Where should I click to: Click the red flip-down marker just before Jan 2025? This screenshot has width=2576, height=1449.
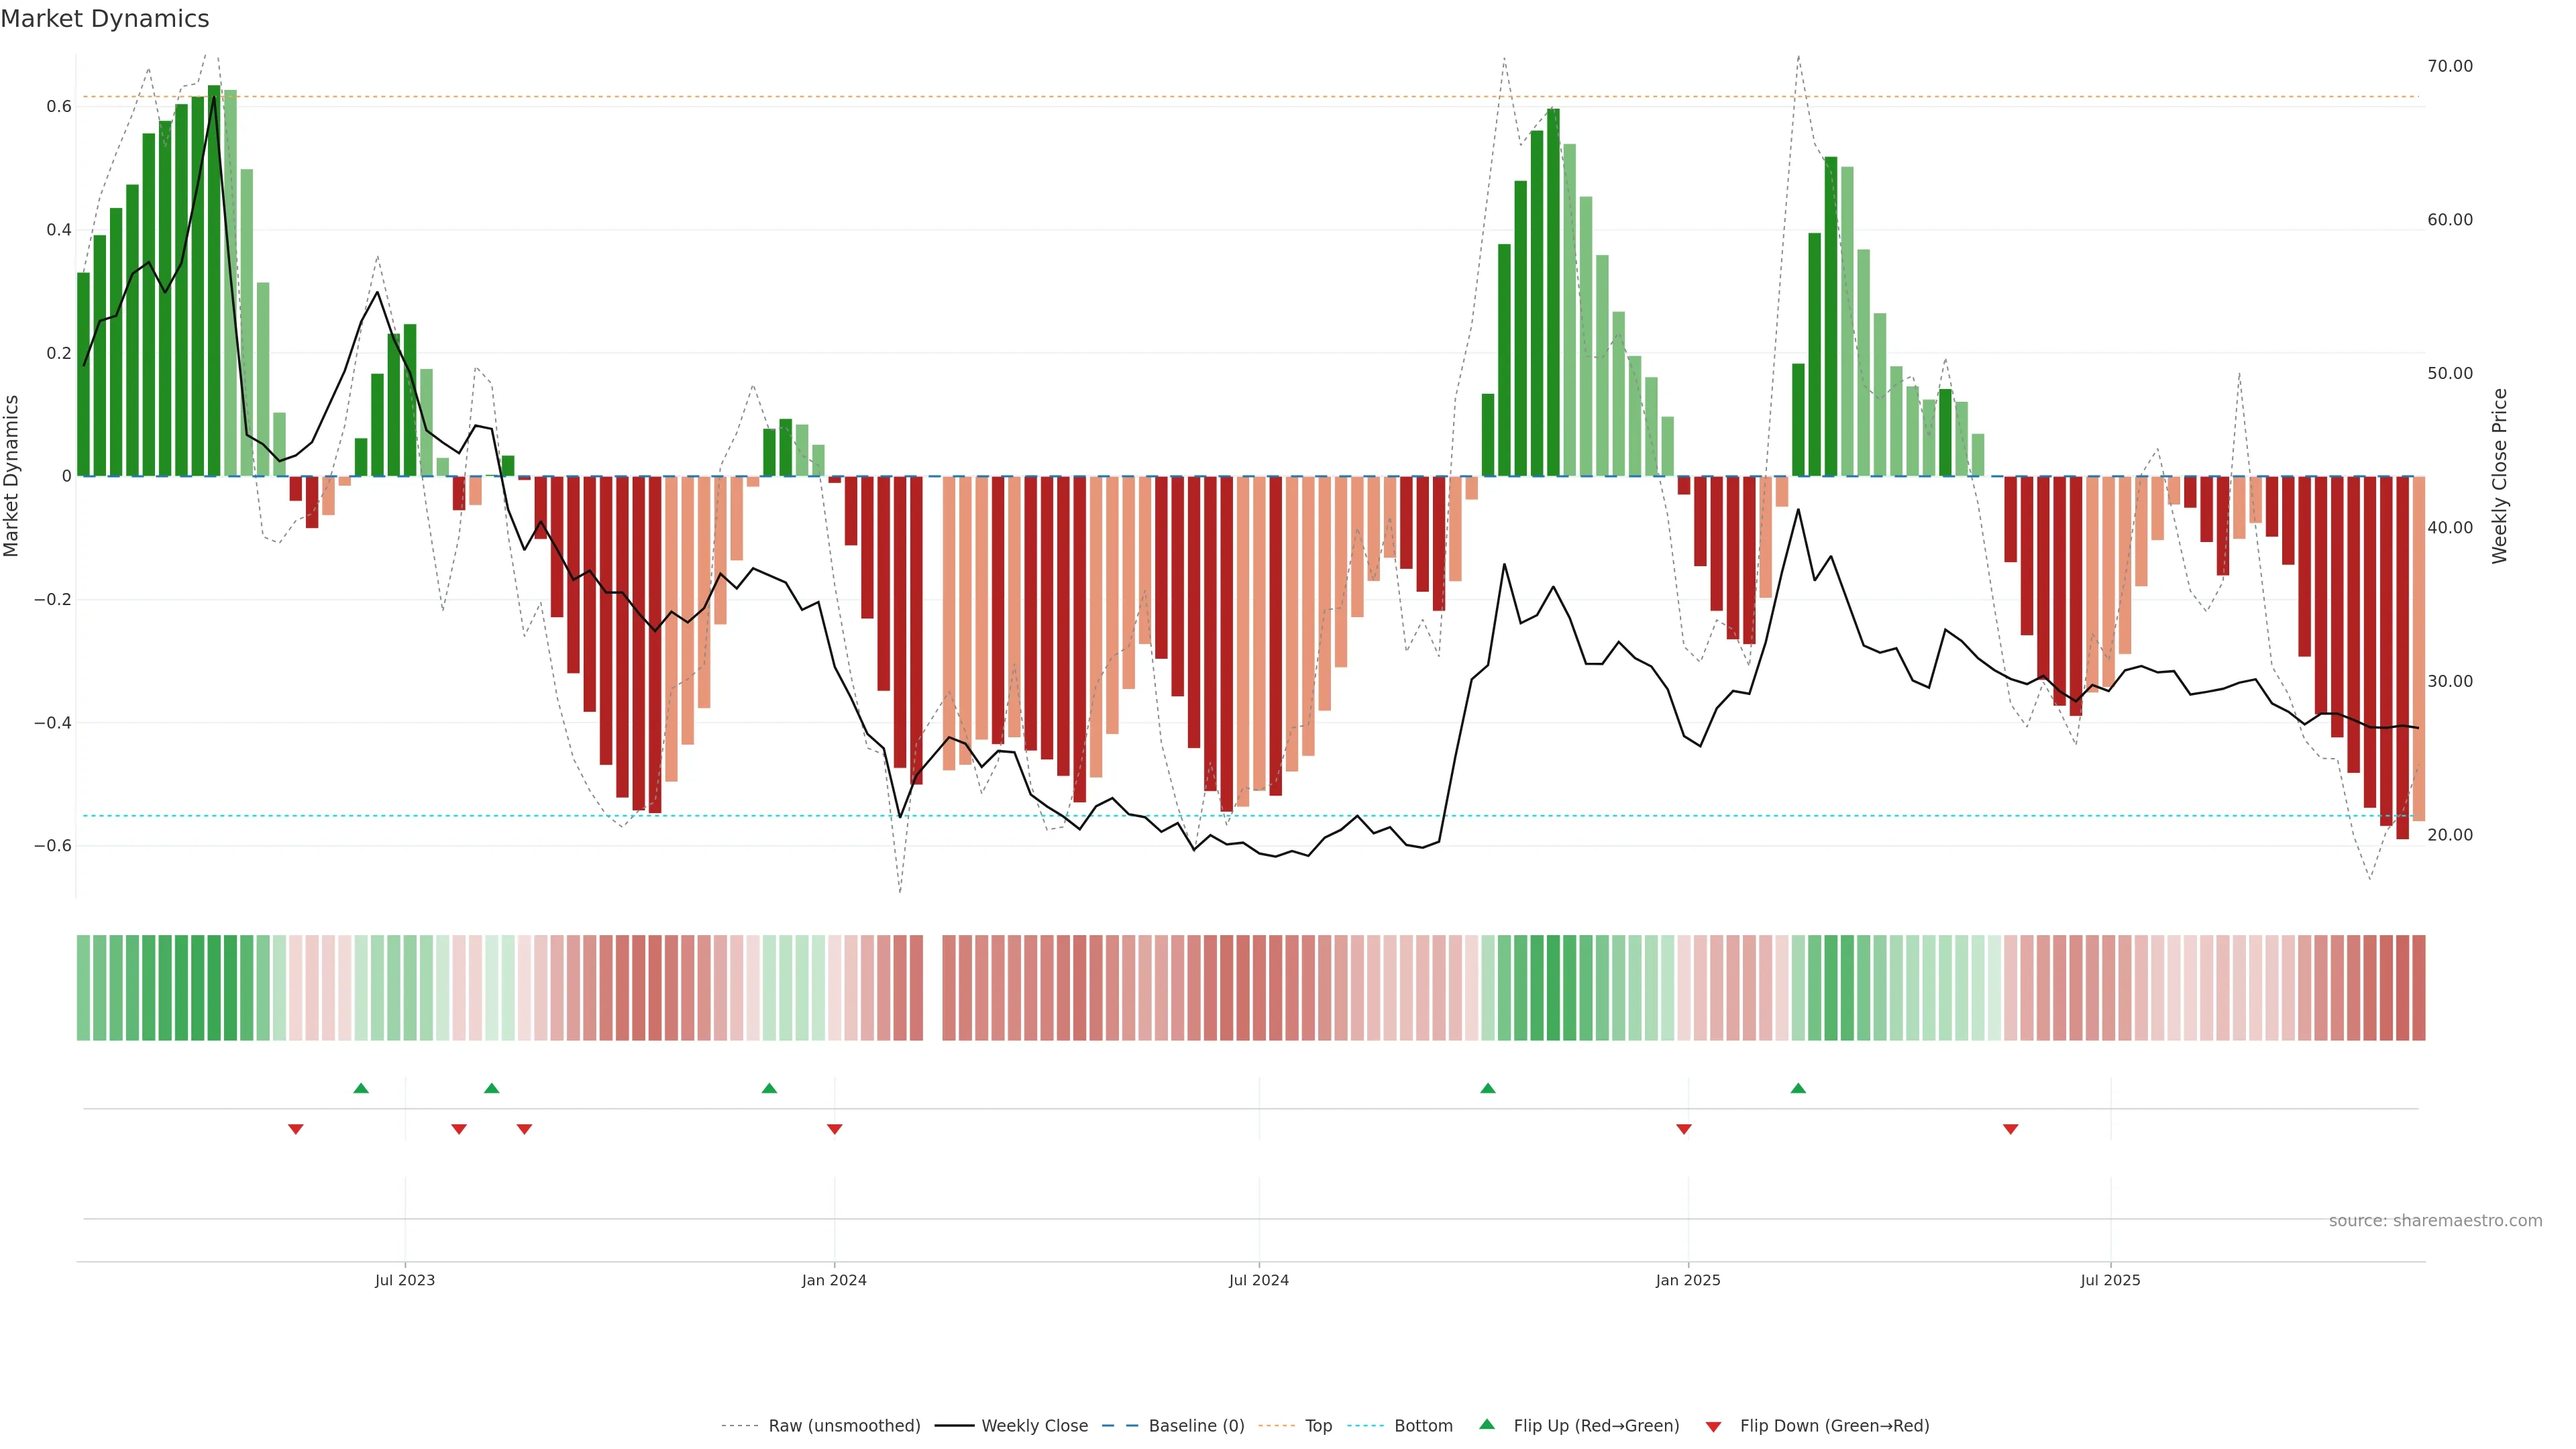tap(1684, 1129)
